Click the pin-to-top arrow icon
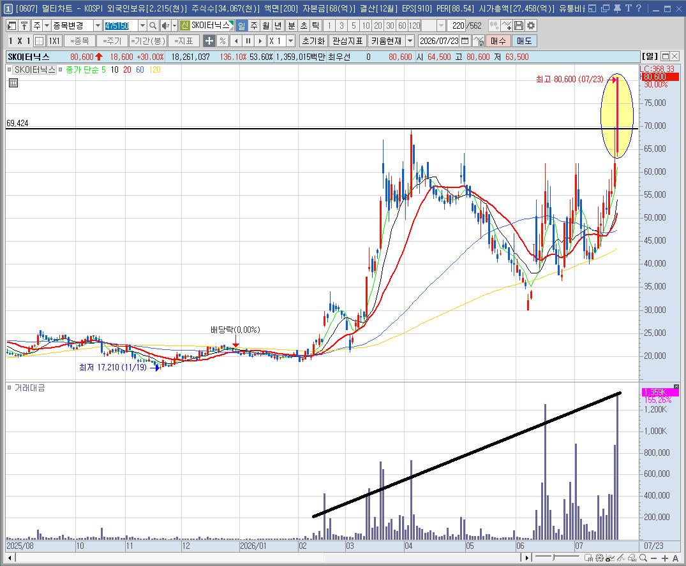This screenshot has height=566, width=686. tap(24, 25)
